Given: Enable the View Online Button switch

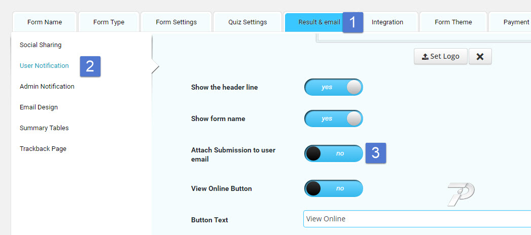Looking at the screenshot, I should (333, 188).
